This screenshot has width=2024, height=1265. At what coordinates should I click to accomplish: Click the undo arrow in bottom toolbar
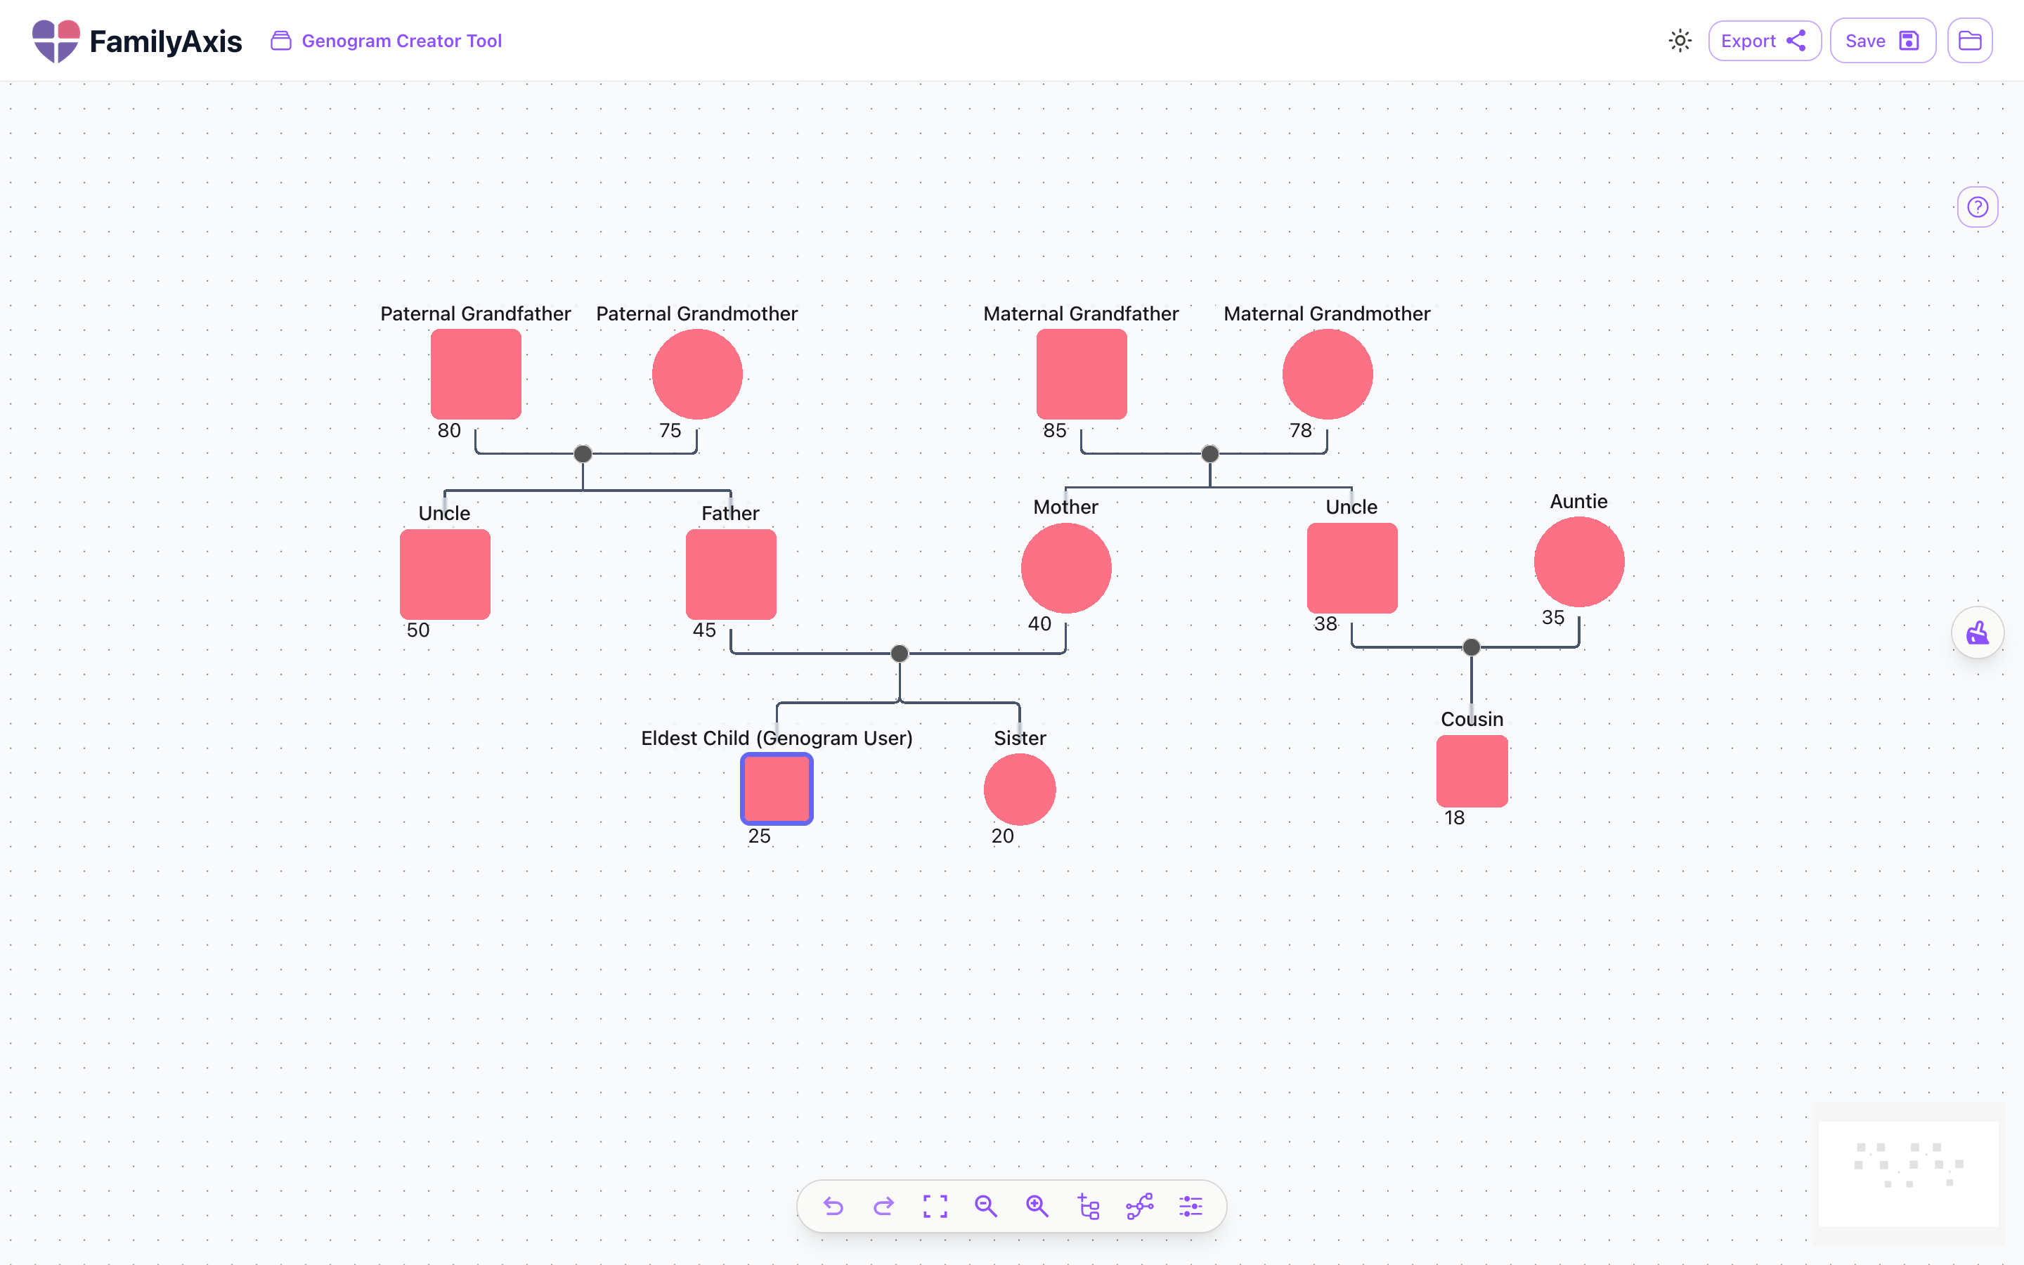coord(833,1205)
